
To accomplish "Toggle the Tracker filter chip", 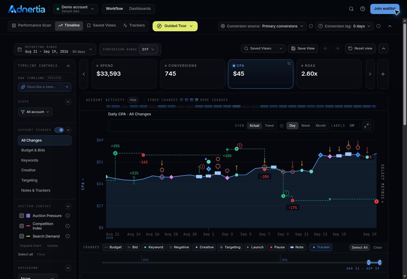I will pyautogui.click(x=321, y=247).
